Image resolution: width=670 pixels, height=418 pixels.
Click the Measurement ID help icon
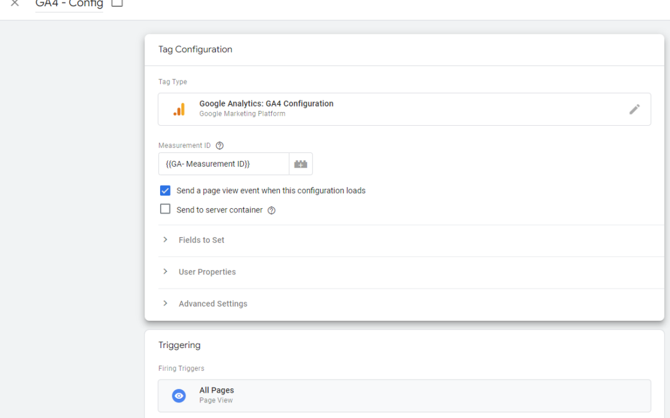pos(220,146)
